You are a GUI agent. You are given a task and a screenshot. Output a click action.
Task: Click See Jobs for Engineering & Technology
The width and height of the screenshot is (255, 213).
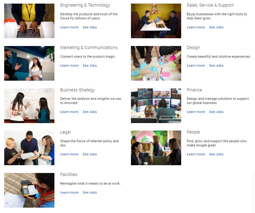tap(90, 27)
